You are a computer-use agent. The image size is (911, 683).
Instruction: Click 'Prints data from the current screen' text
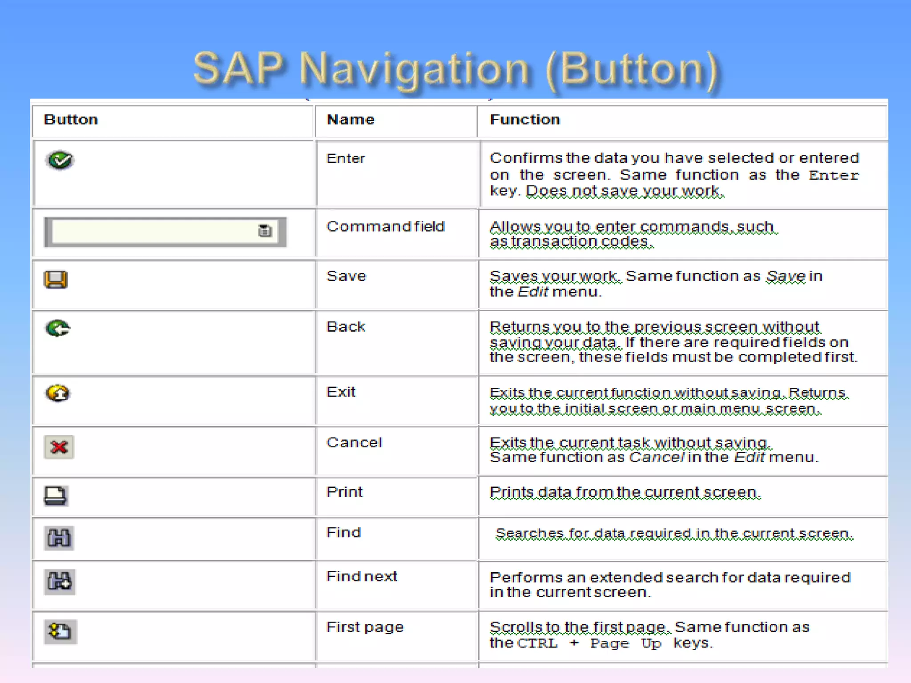click(x=625, y=492)
